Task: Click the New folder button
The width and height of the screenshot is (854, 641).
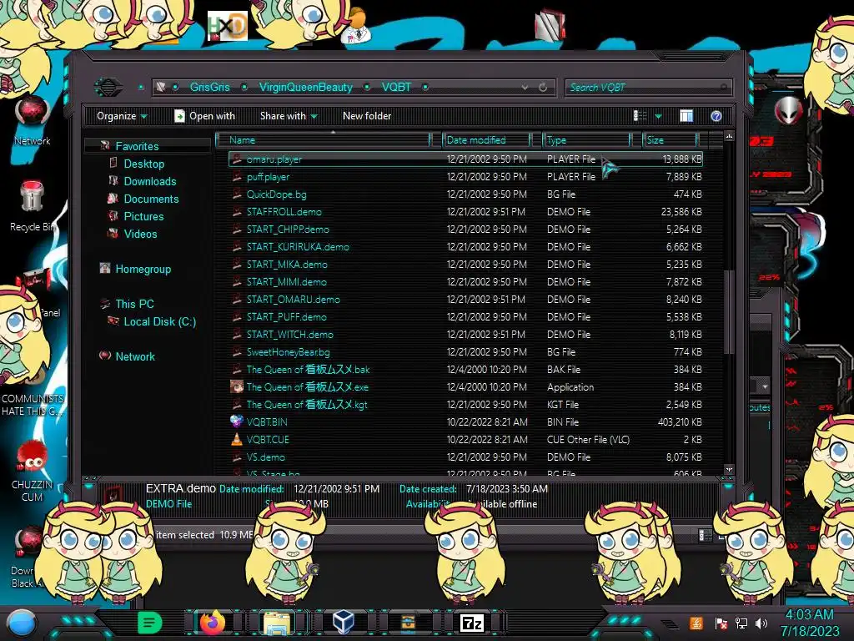Action: (x=367, y=116)
